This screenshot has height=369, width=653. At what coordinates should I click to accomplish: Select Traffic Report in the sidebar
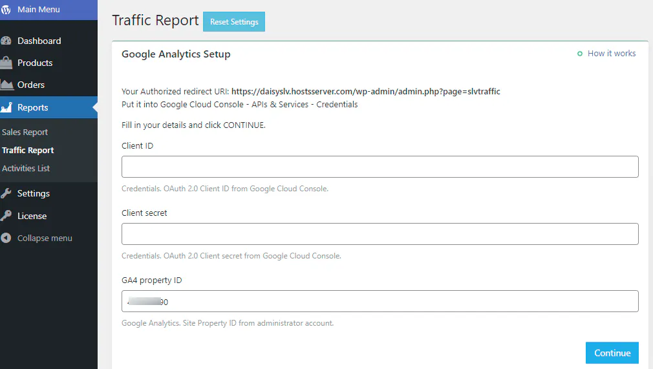coord(28,150)
